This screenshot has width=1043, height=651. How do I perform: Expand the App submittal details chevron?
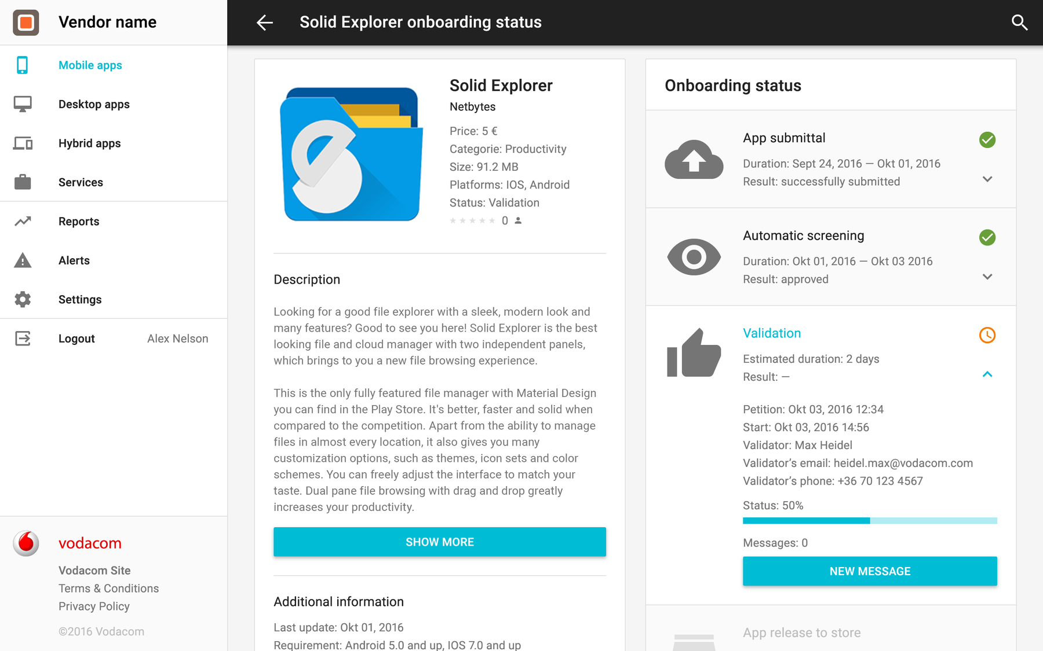[987, 179]
